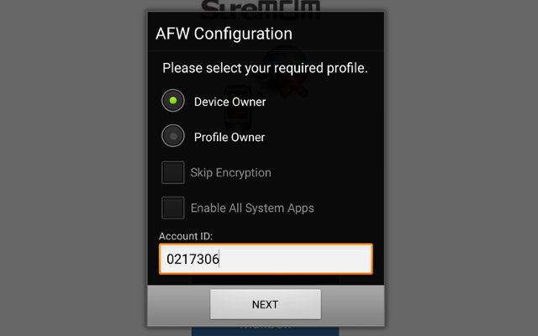Place cursor after 0217306 in Account ID
538x336 pixels.
[220, 260]
